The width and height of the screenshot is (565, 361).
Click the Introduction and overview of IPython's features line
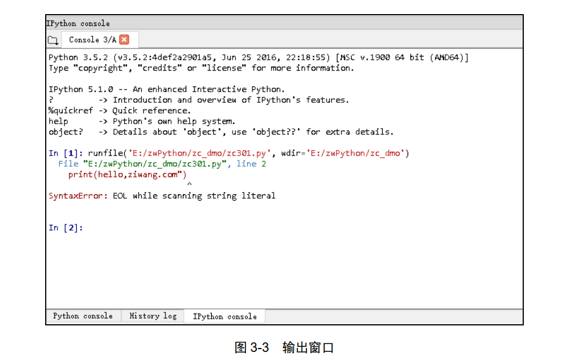pos(199,100)
